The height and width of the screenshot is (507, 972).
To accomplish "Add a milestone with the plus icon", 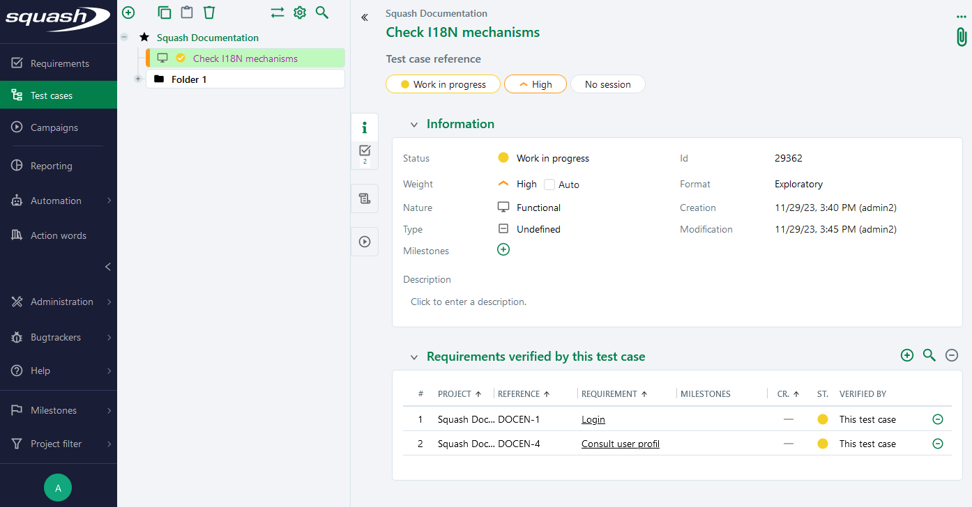I will pyautogui.click(x=503, y=249).
